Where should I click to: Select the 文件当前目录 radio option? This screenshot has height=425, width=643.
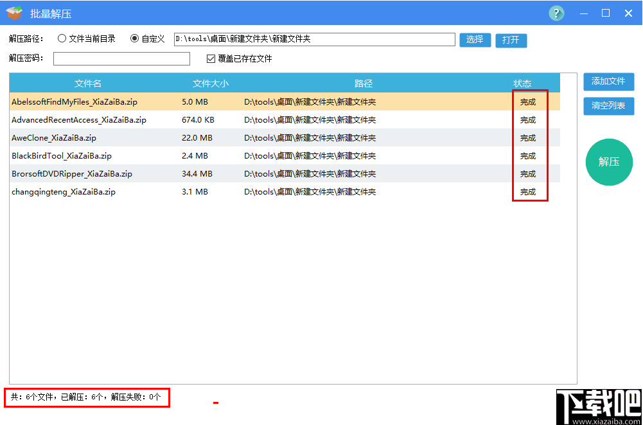[x=62, y=38]
